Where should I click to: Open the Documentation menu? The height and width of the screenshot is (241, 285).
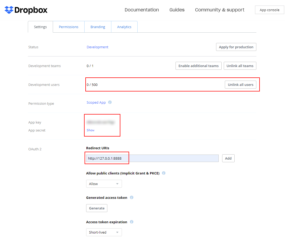[x=142, y=10]
